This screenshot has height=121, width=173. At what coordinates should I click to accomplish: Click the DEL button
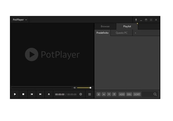(129, 94)
